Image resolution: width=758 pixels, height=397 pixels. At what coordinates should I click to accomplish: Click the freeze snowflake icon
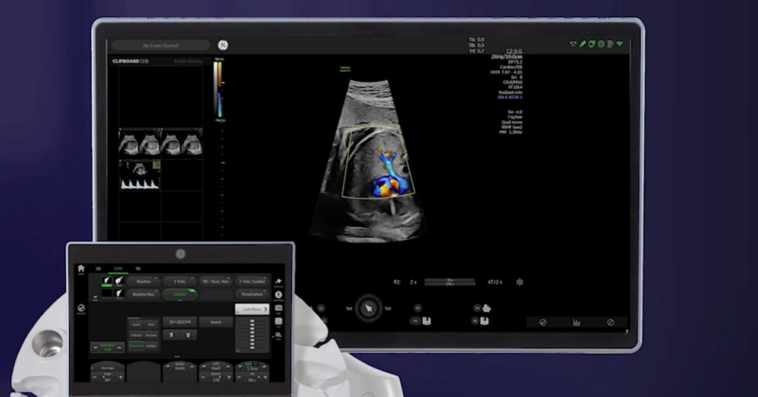pos(520,282)
